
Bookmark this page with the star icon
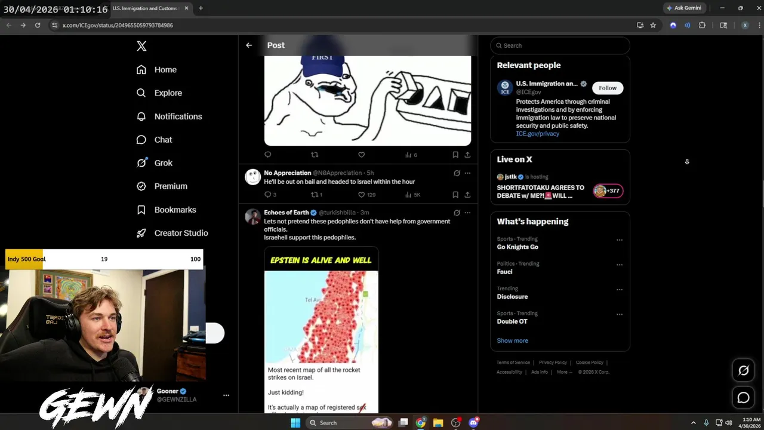[653, 25]
